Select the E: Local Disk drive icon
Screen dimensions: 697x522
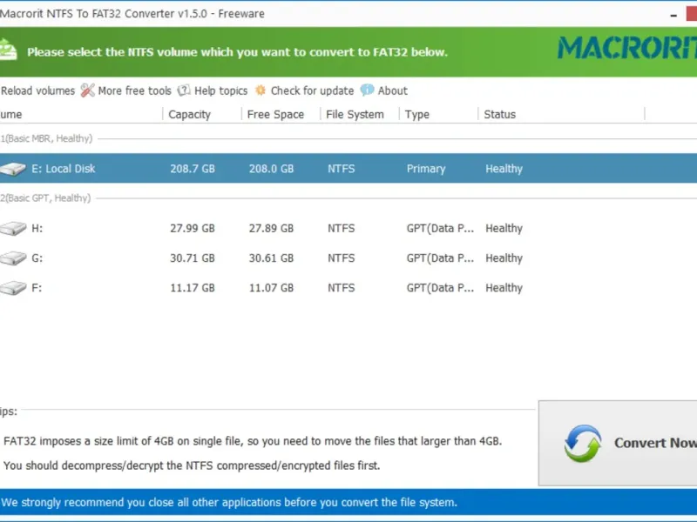13,169
